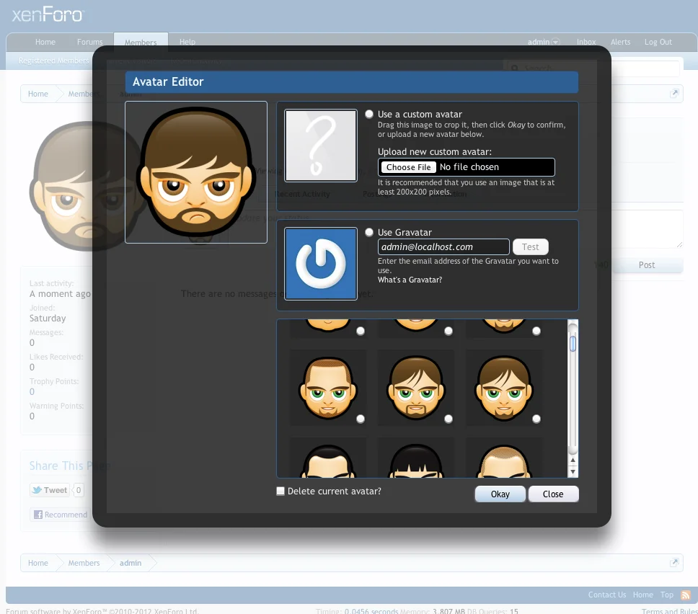Choose the black slicked-hair avatar in bottom row
Viewport: 698px width, 614px height.
click(327, 458)
